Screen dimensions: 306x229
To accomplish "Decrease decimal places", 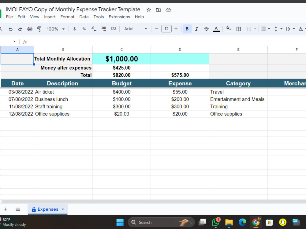I will (x=93, y=29).
